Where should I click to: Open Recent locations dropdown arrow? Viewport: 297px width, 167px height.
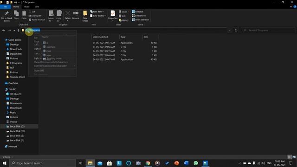tap(14, 30)
